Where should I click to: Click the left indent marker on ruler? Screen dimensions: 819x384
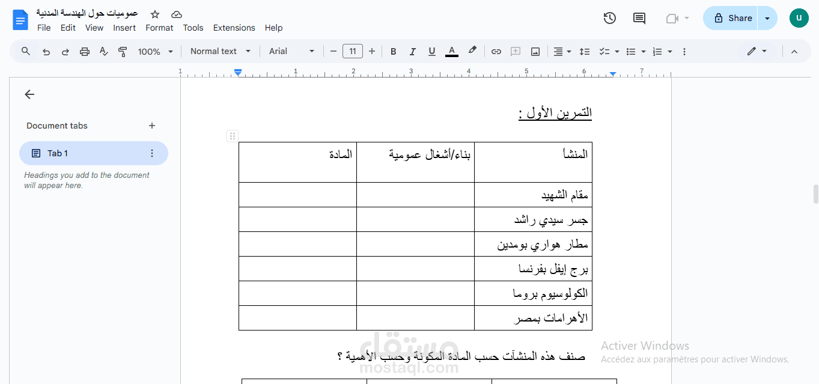[x=238, y=73]
